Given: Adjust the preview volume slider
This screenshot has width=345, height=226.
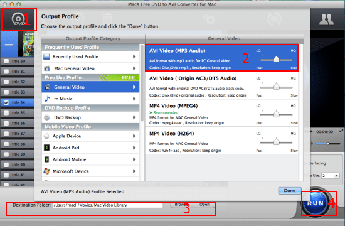Looking at the screenshot, I should pyautogui.click(x=327, y=143).
